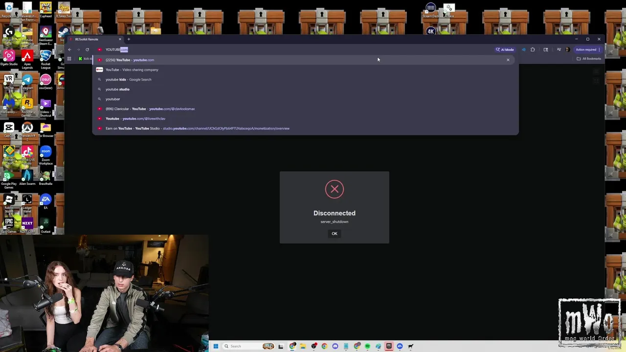Open File Explorer from the taskbar
Viewport: 626px width, 352px height.
coord(303,346)
